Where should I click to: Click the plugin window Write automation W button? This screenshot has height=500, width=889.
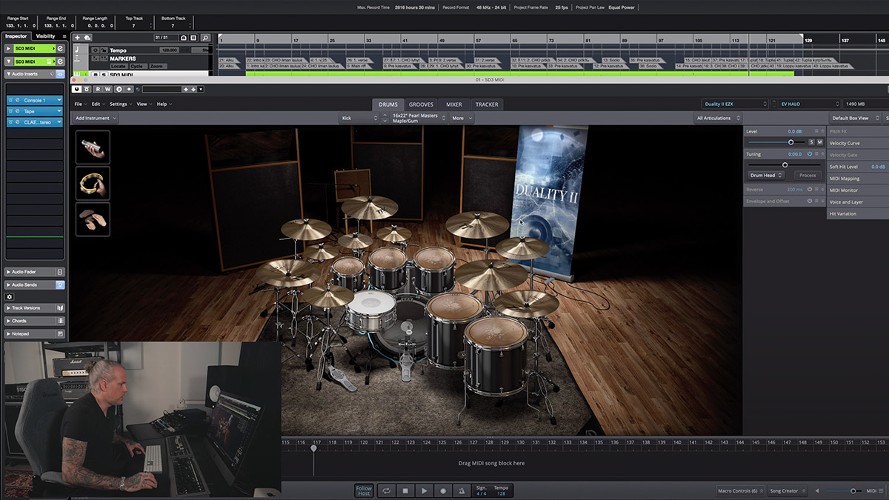click(107, 89)
